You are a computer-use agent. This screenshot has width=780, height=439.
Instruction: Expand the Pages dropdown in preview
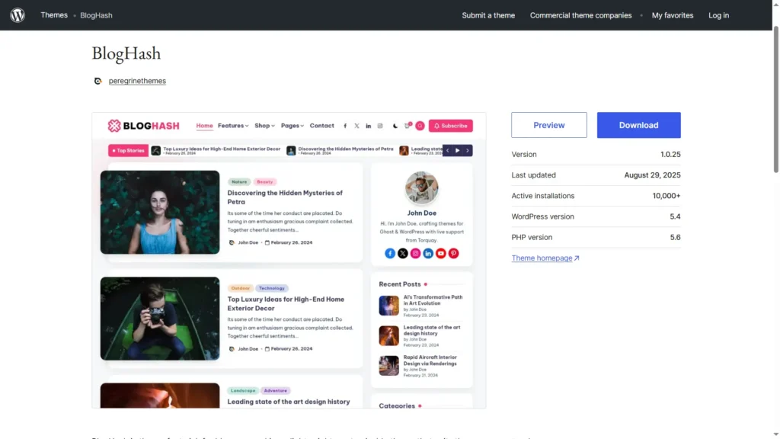point(292,126)
